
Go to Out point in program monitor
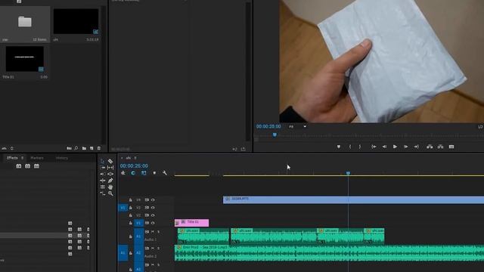417,147
